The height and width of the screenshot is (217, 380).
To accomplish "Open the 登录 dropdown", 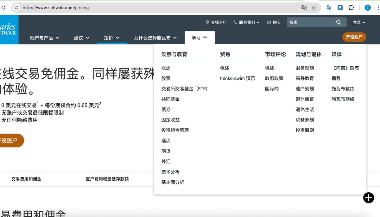I will point(359,22).
